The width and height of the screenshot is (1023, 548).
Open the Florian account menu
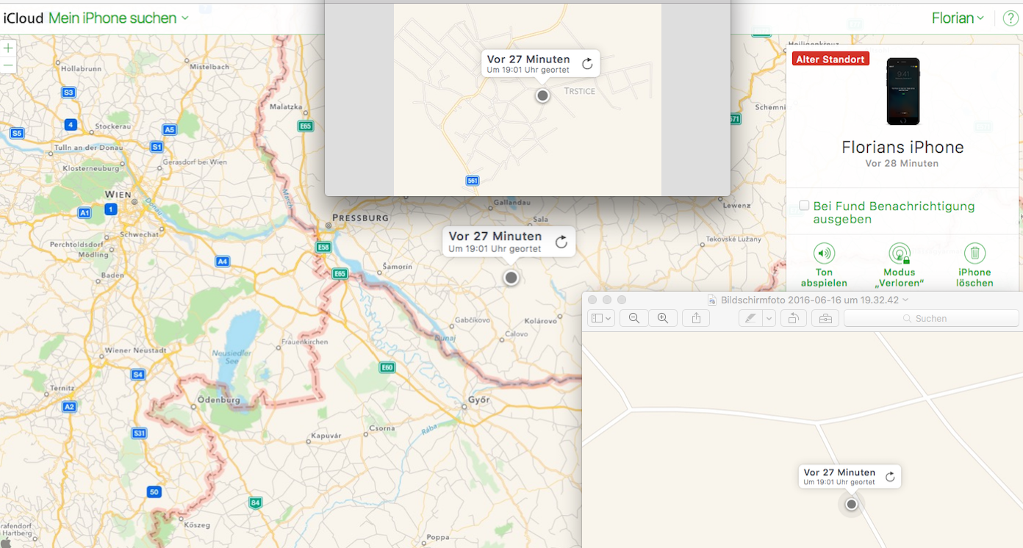958,18
